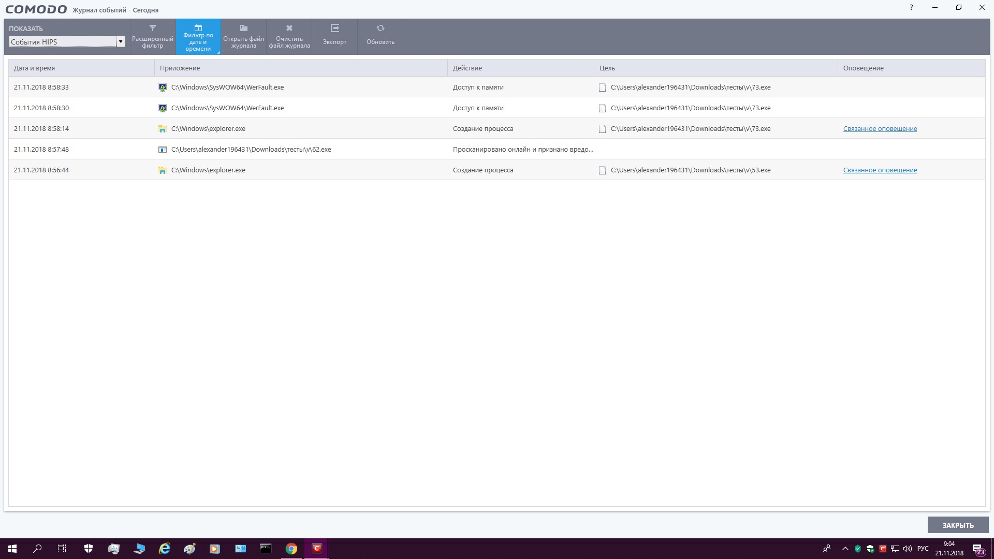Open related alert link for 53.exe
This screenshot has width=994, height=559.
880,170
